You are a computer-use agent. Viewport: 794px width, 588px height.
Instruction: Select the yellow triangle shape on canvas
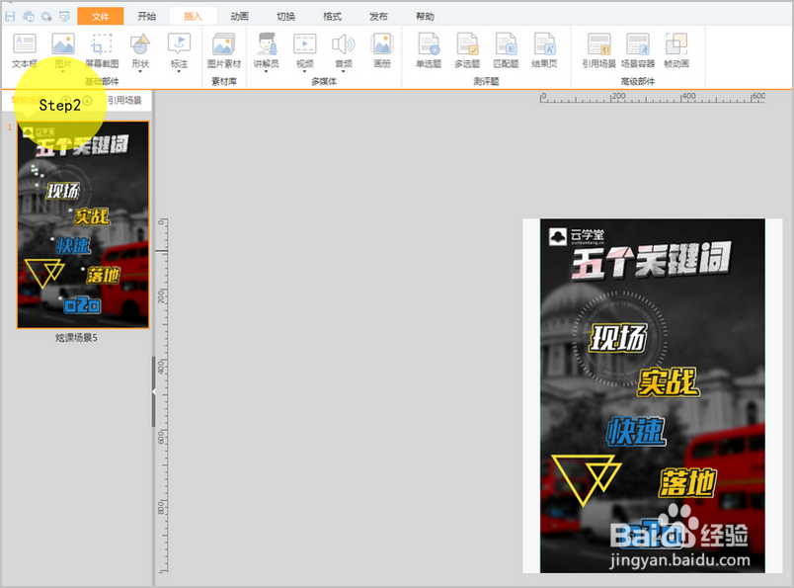tap(585, 479)
